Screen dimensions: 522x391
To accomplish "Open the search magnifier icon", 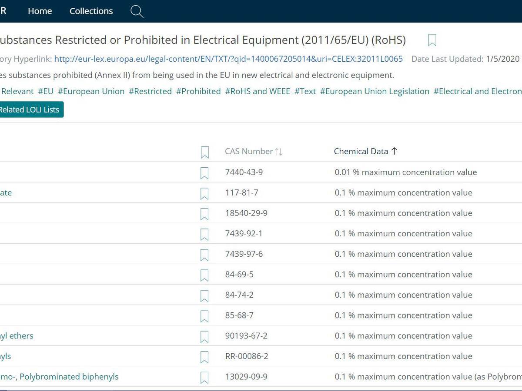I will pos(137,11).
